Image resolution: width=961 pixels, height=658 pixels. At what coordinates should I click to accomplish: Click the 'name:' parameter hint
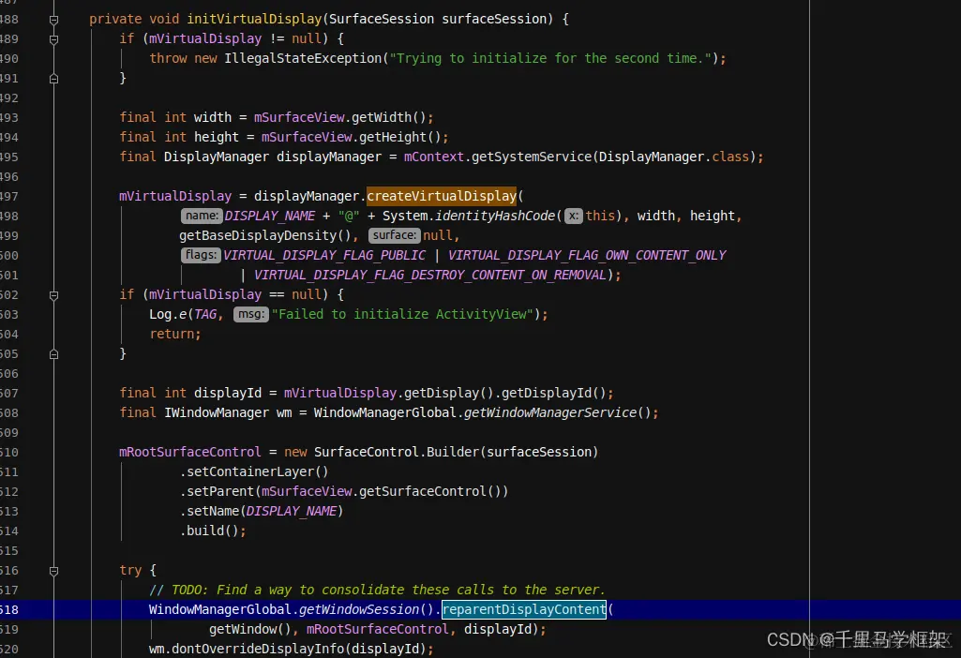(201, 216)
